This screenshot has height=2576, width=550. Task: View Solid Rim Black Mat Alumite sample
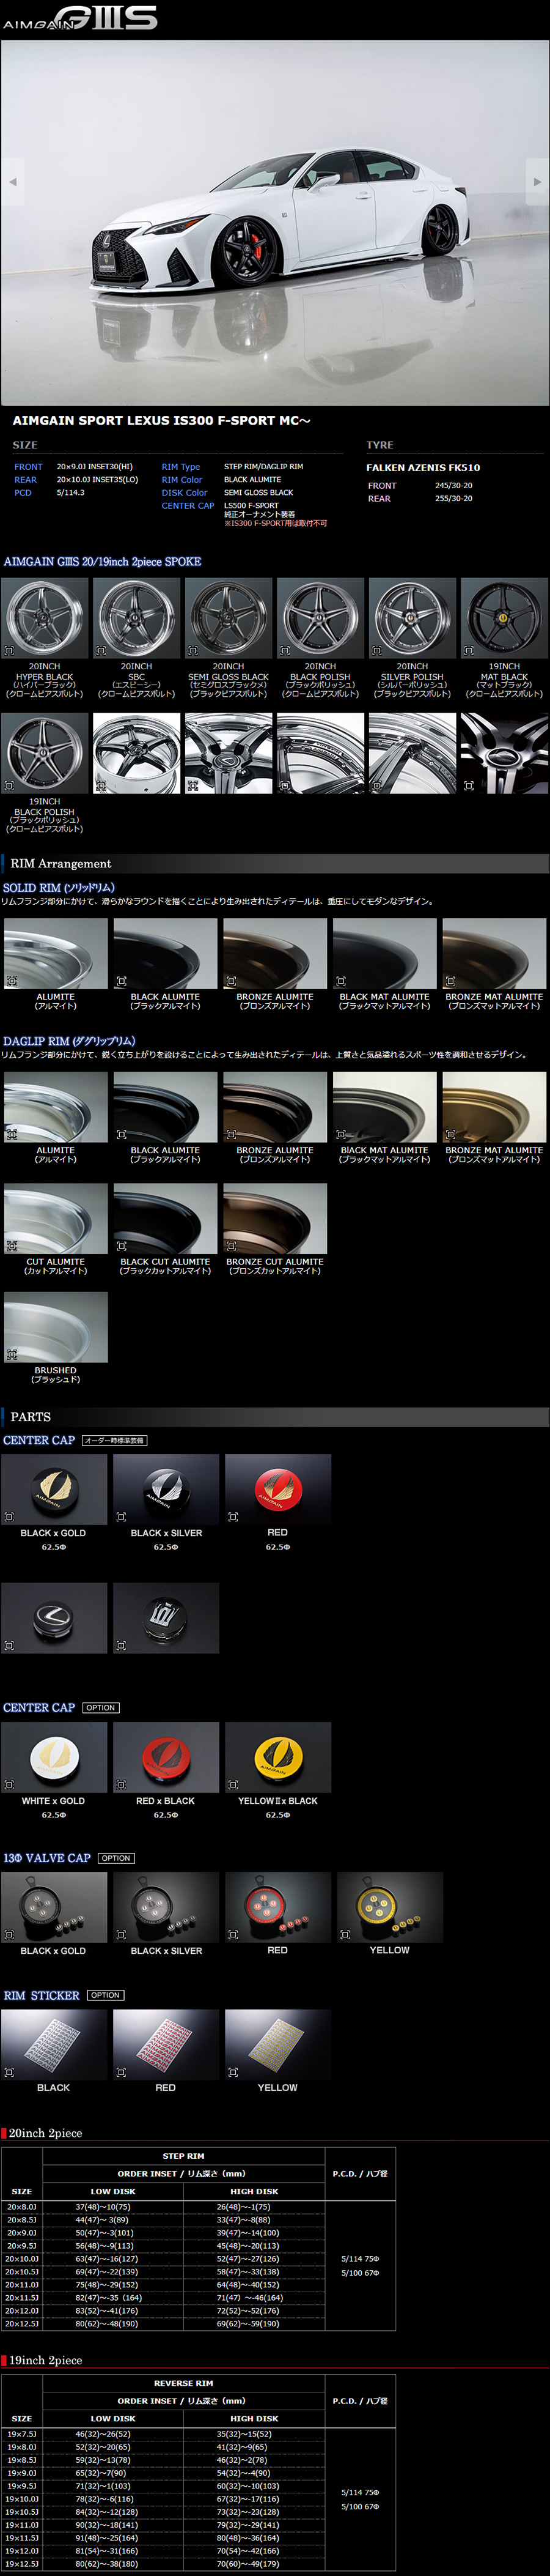click(384, 954)
